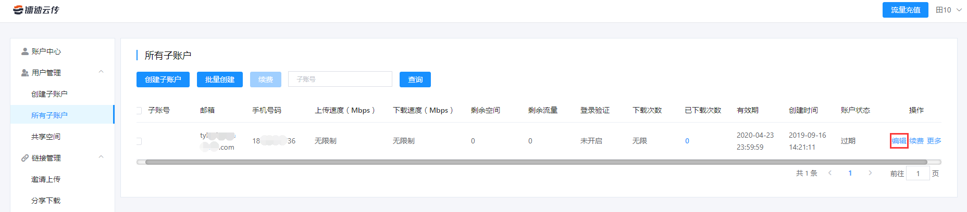Click the table horizontal scrollbar

(536, 162)
